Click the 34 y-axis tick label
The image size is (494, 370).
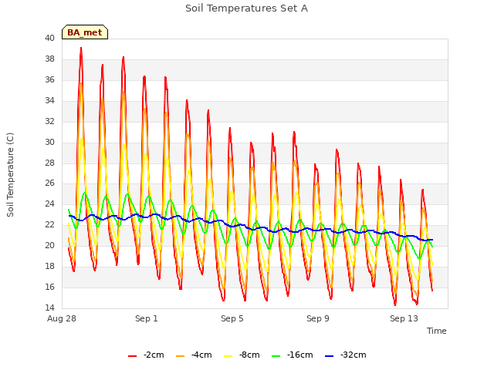click(x=49, y=101)
